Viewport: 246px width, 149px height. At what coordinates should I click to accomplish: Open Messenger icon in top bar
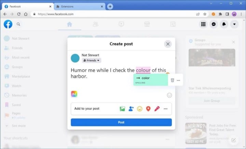click(x=214, y=24)
